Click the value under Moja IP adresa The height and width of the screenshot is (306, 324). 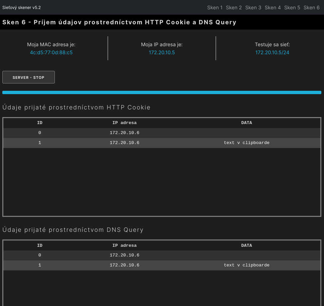[162, 53]
